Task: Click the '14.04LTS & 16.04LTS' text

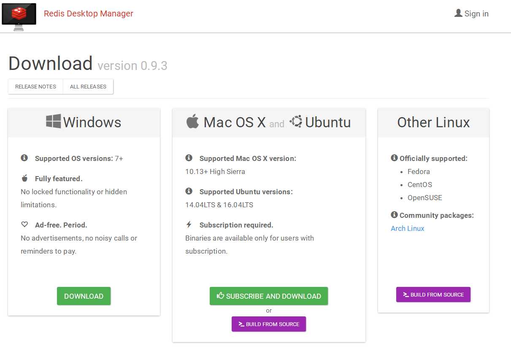Action: coord(219,205)
